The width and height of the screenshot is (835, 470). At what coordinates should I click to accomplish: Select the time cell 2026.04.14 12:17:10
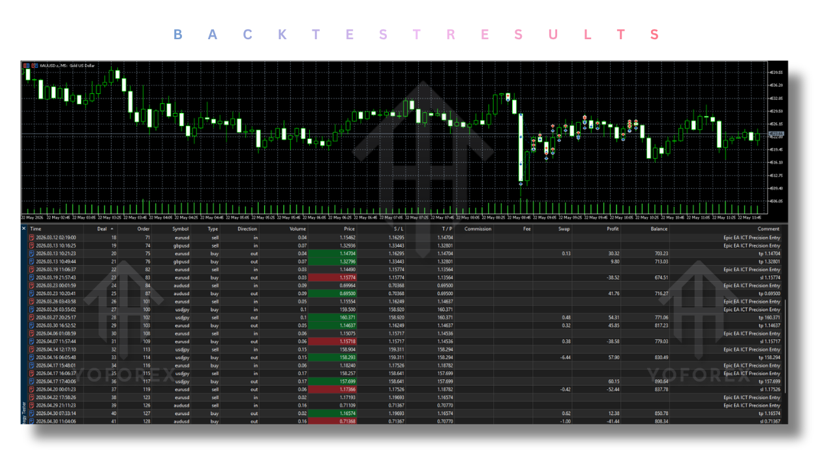(x=56, y=349)
